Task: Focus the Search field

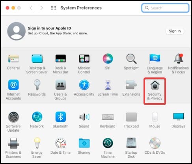Action: point(165,8)
